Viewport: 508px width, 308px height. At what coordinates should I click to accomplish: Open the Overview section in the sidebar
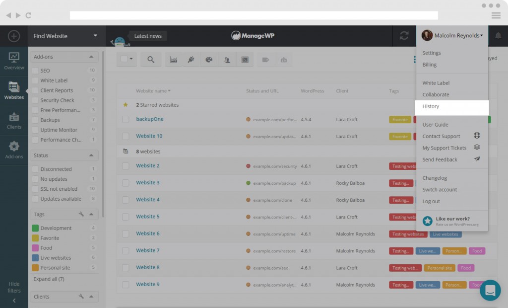(x=14, y=59)
